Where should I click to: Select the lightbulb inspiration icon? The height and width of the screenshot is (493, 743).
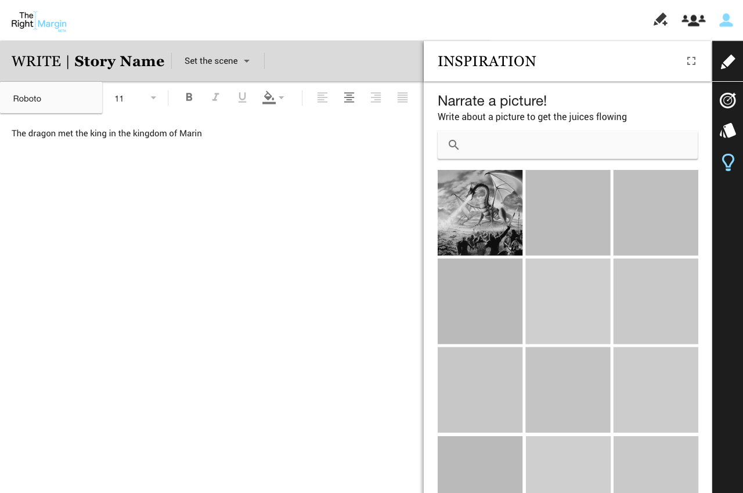point(727,162)
